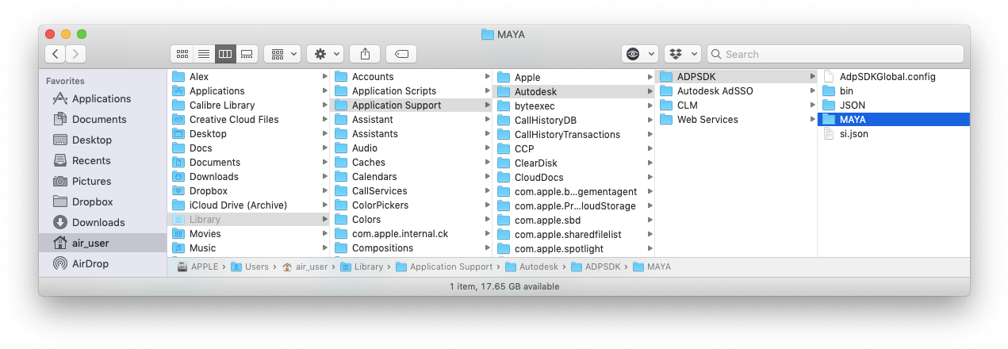The height and width of the screenshot is (349, 1008).
Task: Expand arrow next to CLM folder
Action: coord(812,105)
